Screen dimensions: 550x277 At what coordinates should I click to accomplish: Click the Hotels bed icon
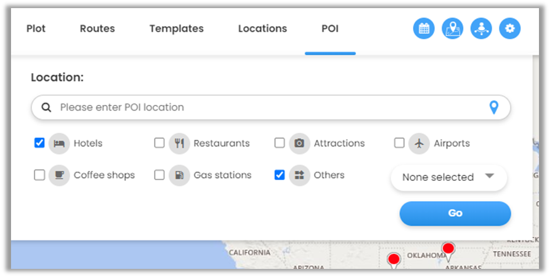59,143
